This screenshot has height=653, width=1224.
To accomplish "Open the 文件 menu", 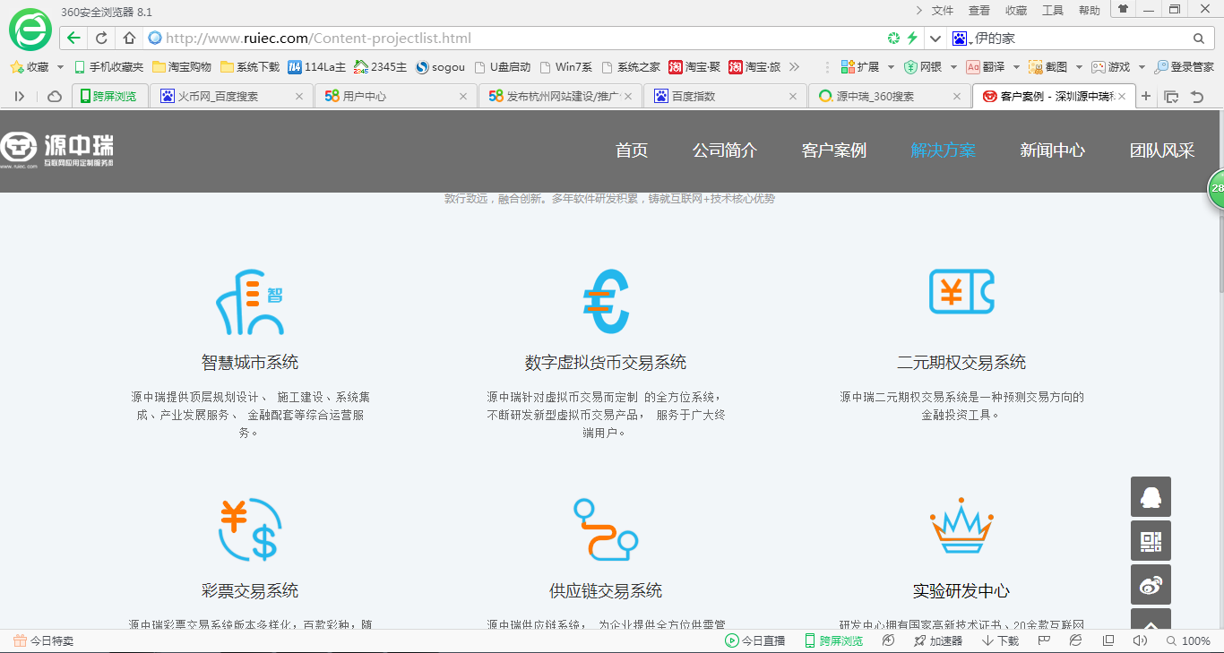I will pyautogui.click(x=943, y=11).
